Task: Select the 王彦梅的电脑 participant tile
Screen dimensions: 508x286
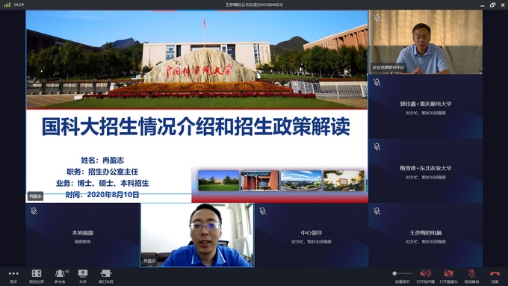Action: point(425,235)
